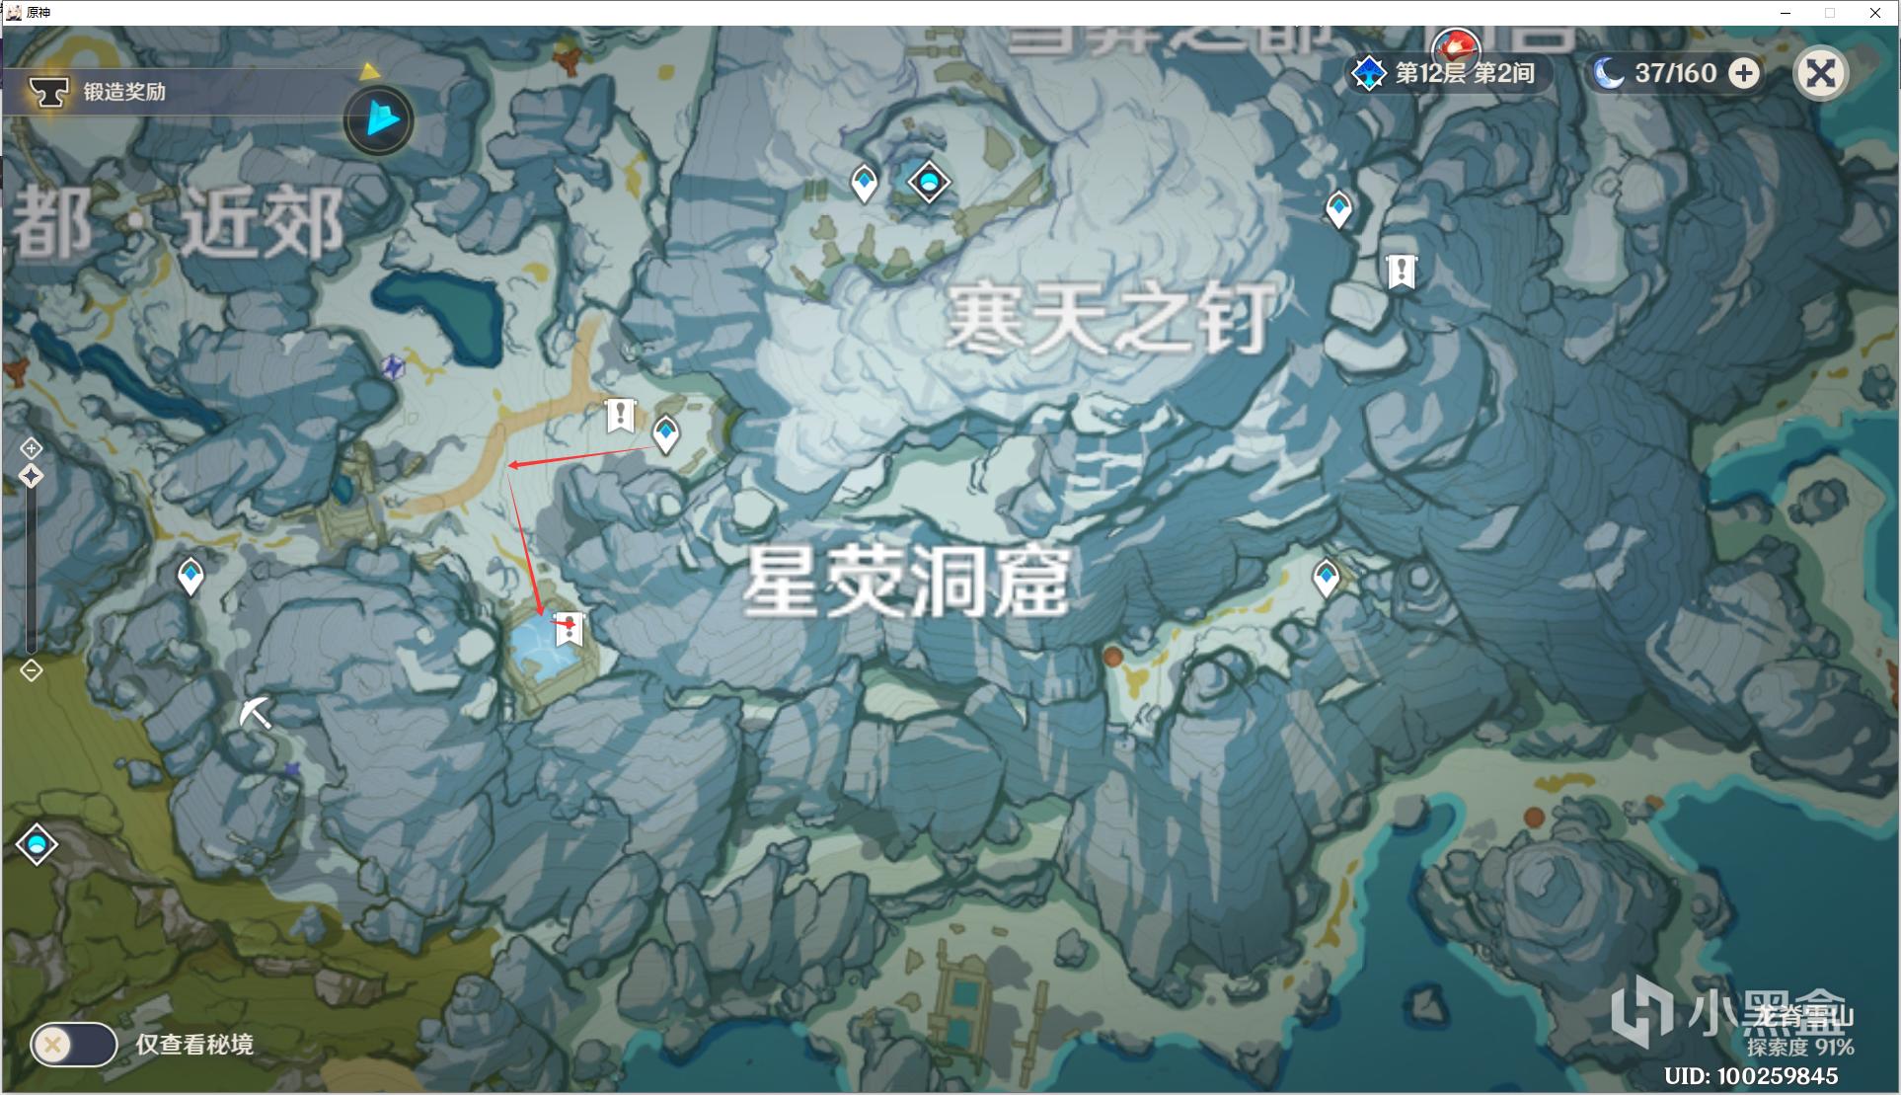
Task: Click the map zoom slider handle
Action: [x=31, y=477]
